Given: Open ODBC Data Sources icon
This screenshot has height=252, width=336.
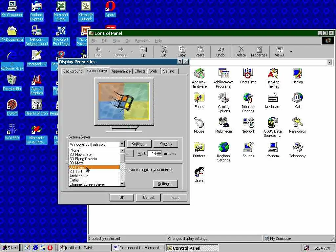Looking at the screenshot, I should click(273, 127).
